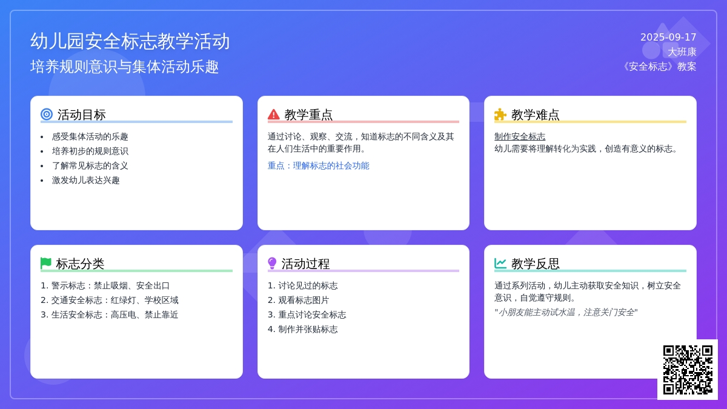Click the subtitle 培养规则意识与集体活动乐趣

click(x=125, y=67)
